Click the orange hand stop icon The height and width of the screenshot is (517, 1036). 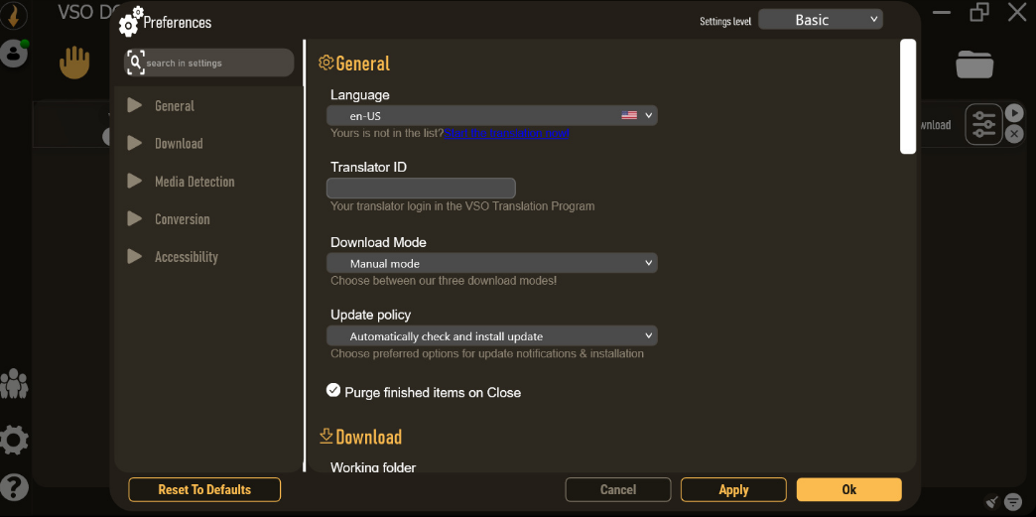coord(74,63)
